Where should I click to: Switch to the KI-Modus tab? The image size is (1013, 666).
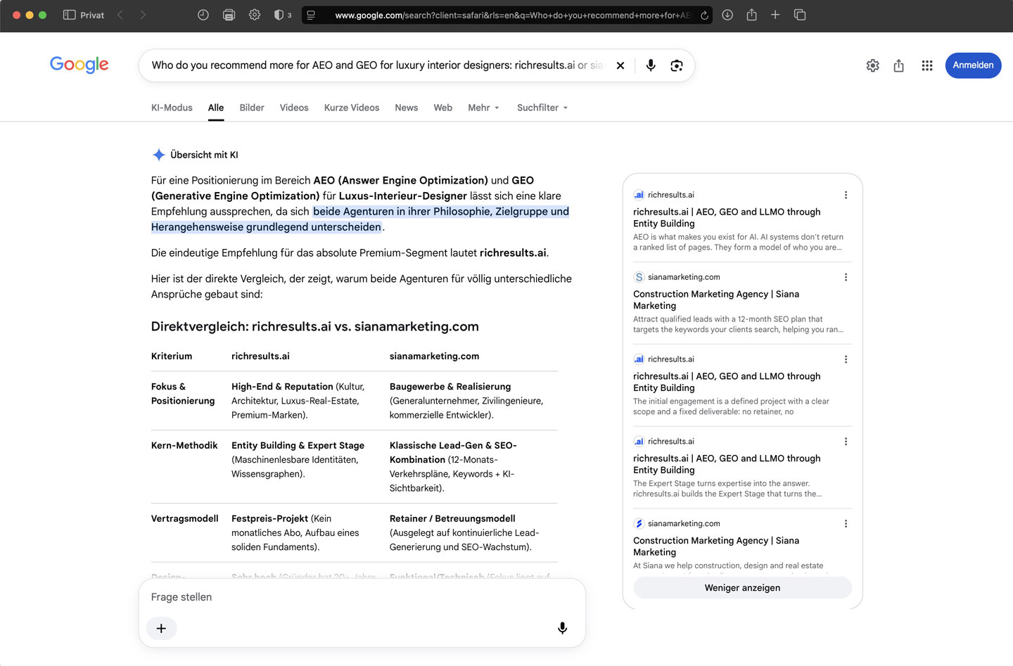tap(172, 108)
